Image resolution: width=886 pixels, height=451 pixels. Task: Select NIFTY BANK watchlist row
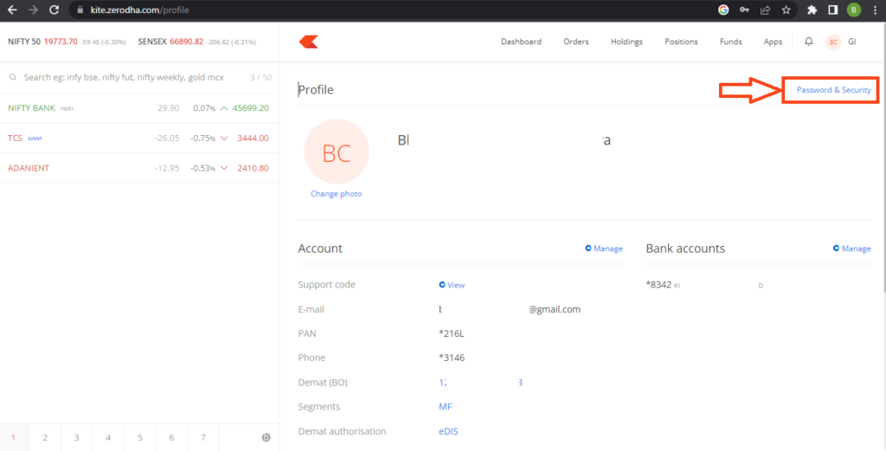point(139,108)
